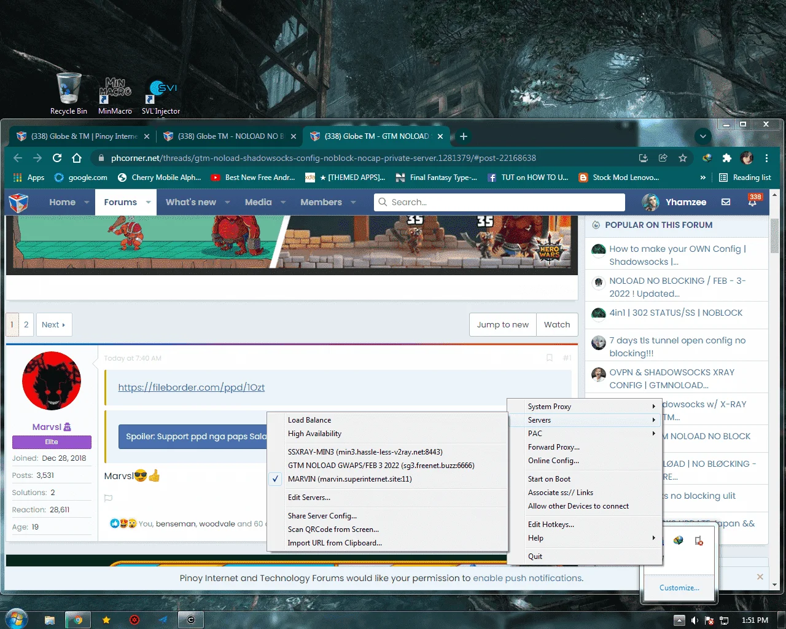Screen dimensions: 786x629
Task: Go to the browser home page
Action: [77, 158]
